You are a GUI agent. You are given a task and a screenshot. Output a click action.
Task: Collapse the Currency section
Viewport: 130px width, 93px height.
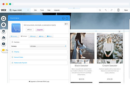[12, 42]
